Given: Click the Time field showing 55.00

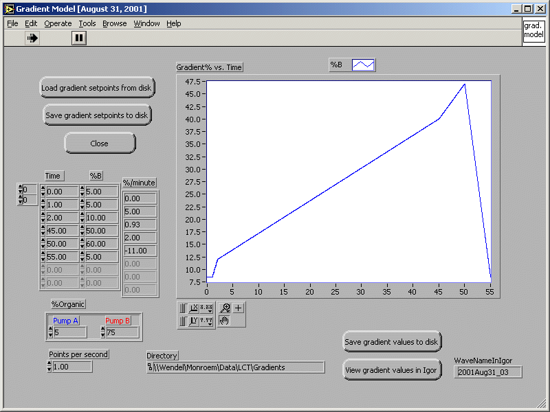Looking at the screenshot, I should 63,256.
